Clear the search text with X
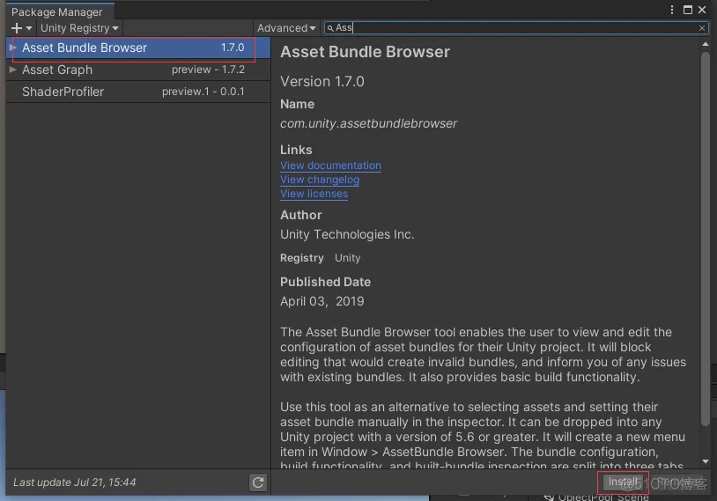The image size is (717, 501). (702, 28)
